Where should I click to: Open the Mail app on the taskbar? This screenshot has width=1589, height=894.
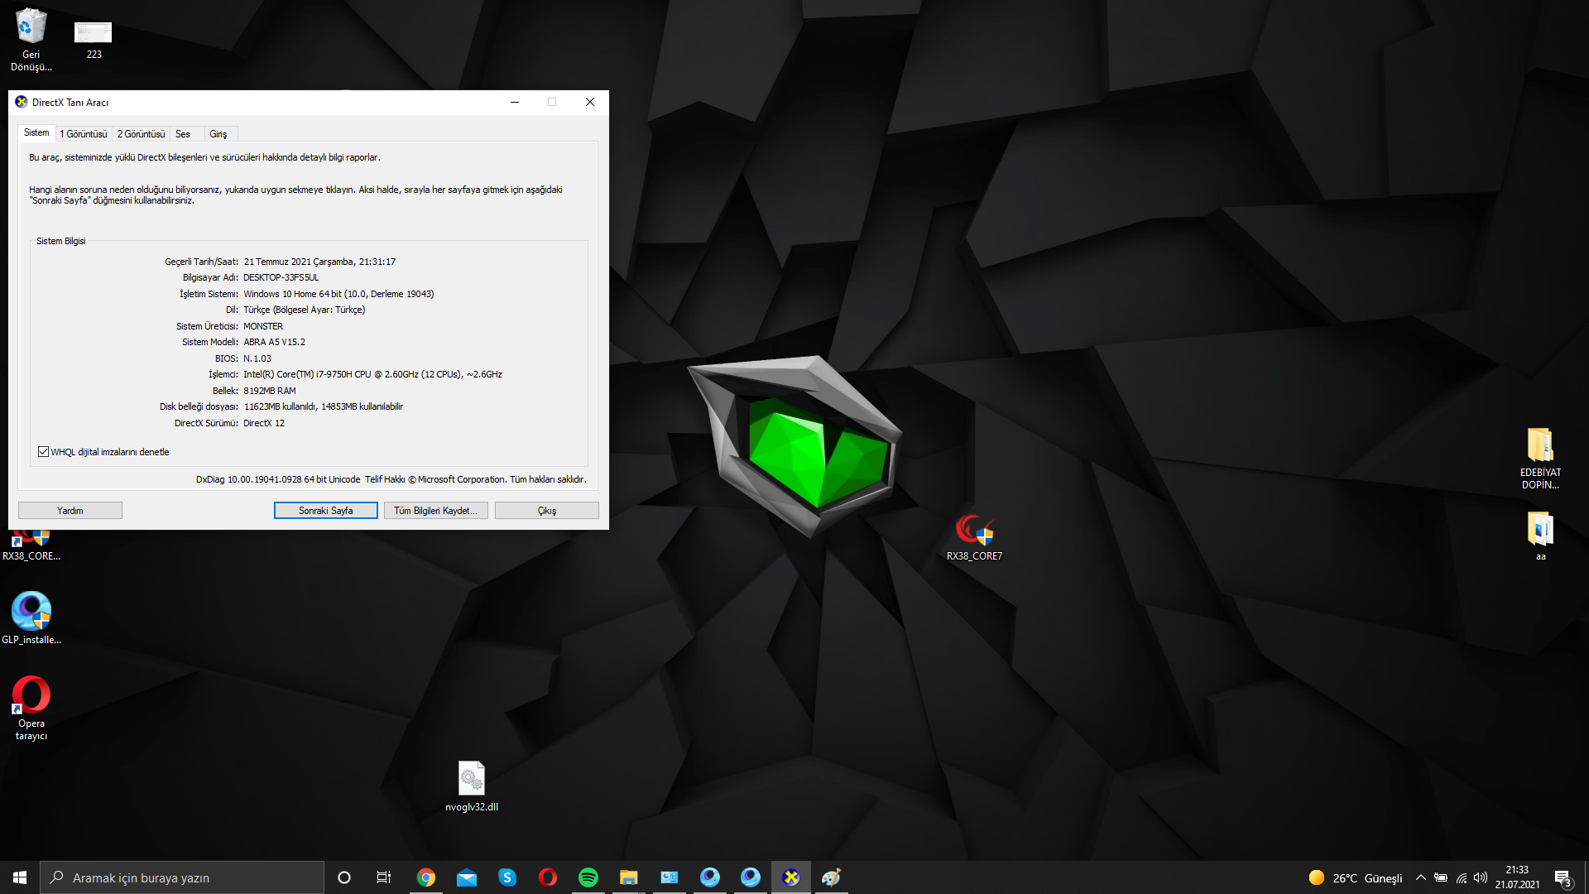click(467, 877)
